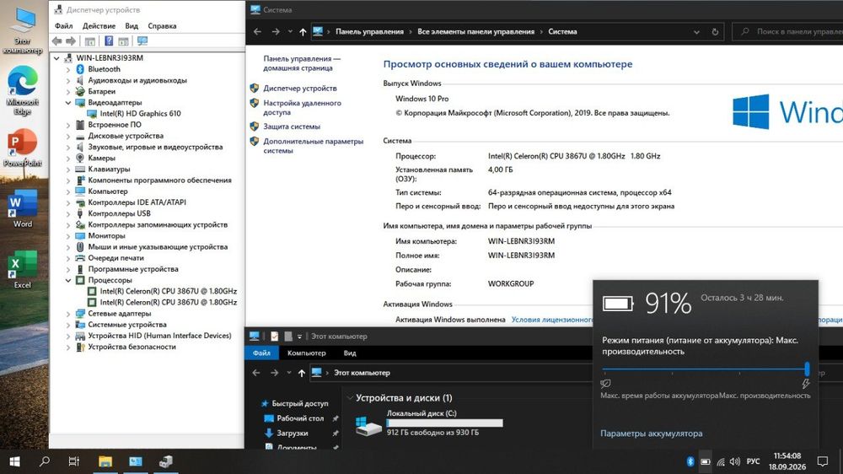Click Back arrow in Device Manager toolbar
This screenshot has width=843, height=474.
(x=57, y=40)
